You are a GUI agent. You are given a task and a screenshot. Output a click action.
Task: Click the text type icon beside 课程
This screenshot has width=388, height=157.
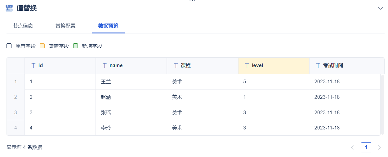coord(176,66)
